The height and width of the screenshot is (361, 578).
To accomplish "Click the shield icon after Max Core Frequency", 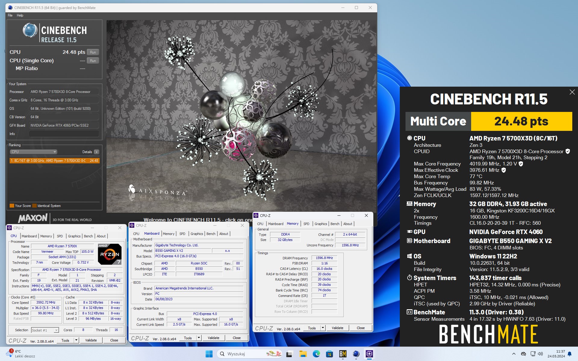I will coord(521,164).
